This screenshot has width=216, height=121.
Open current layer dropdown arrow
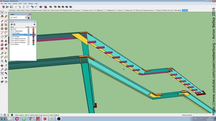pos(26,17)
